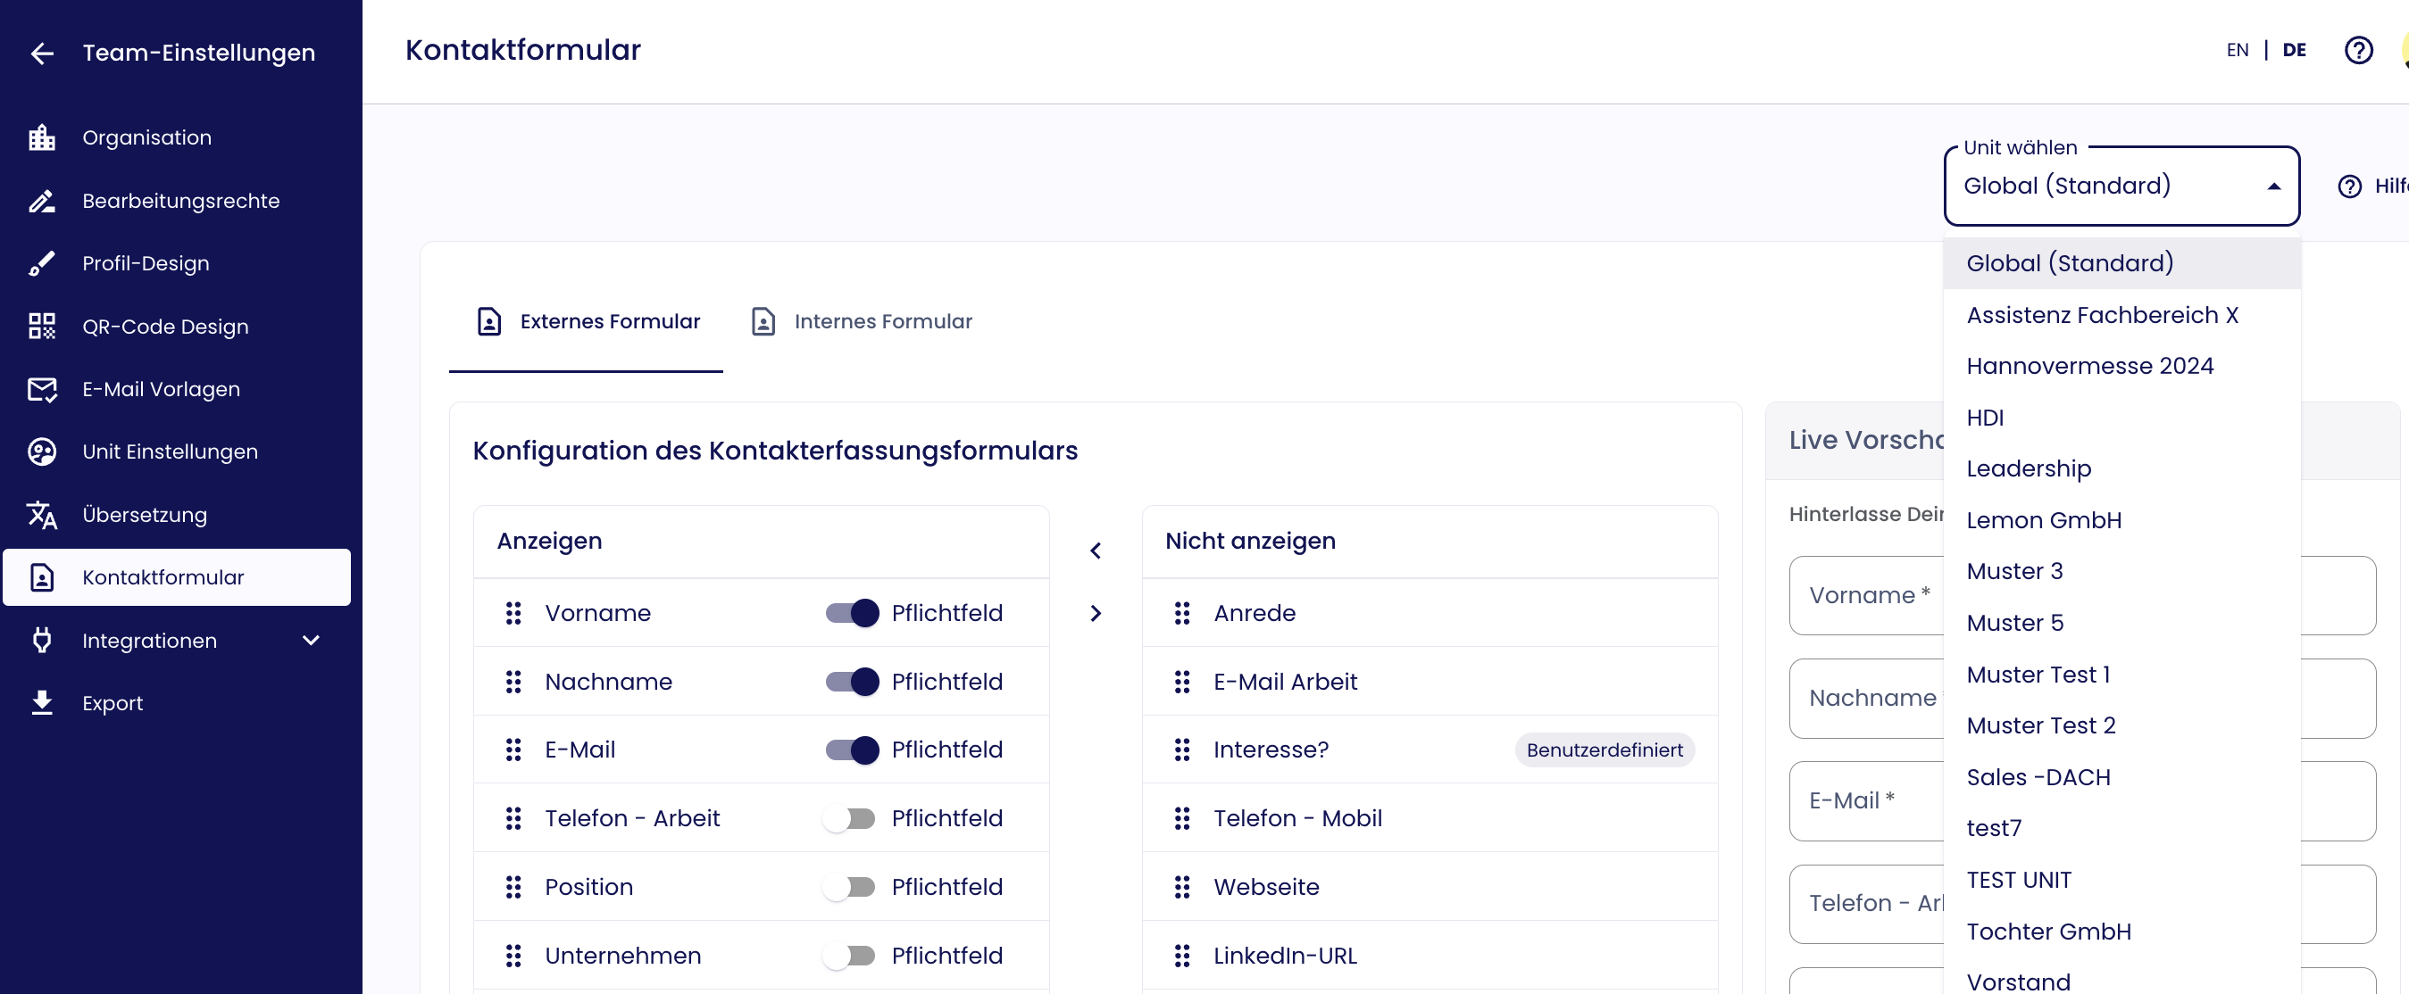This screenshot has width=2409, height=994.
Task: Collapse the Unit wählen dropdown arrow
Action: (2273, 186)
